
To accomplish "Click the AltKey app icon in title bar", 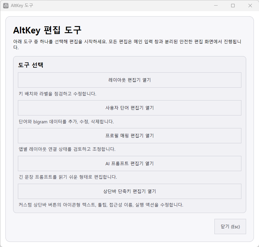I will click(6, 6).
